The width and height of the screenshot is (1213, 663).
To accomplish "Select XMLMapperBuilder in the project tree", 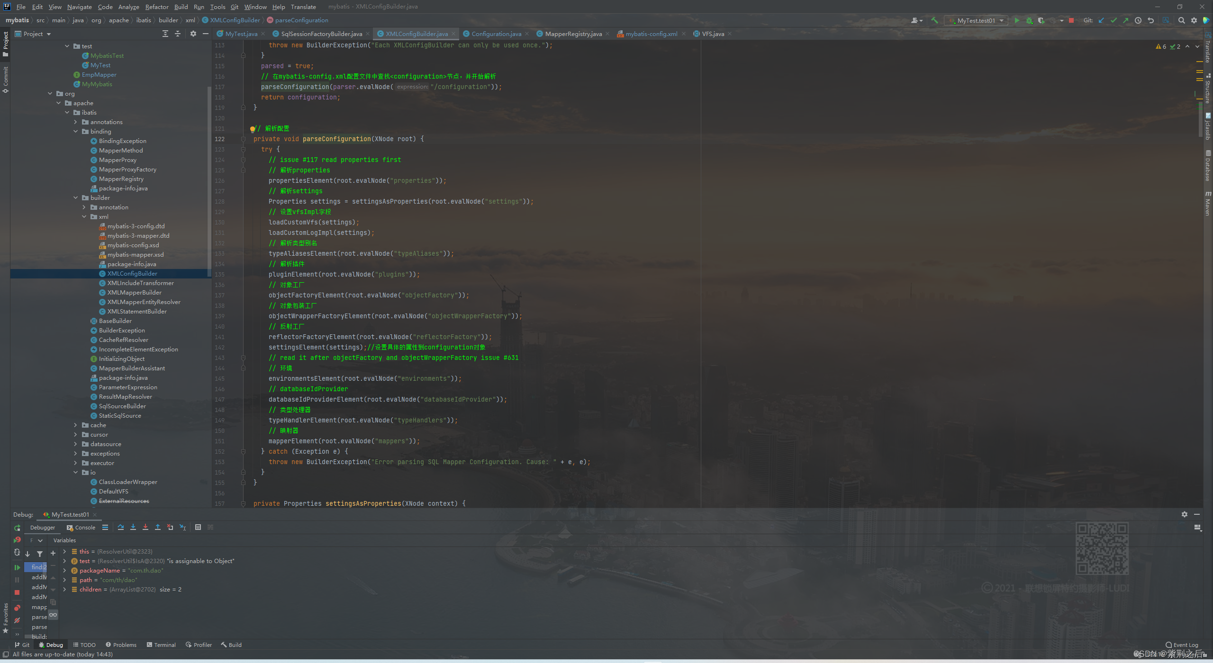I will pyautogui.click(x=134, y=292).
